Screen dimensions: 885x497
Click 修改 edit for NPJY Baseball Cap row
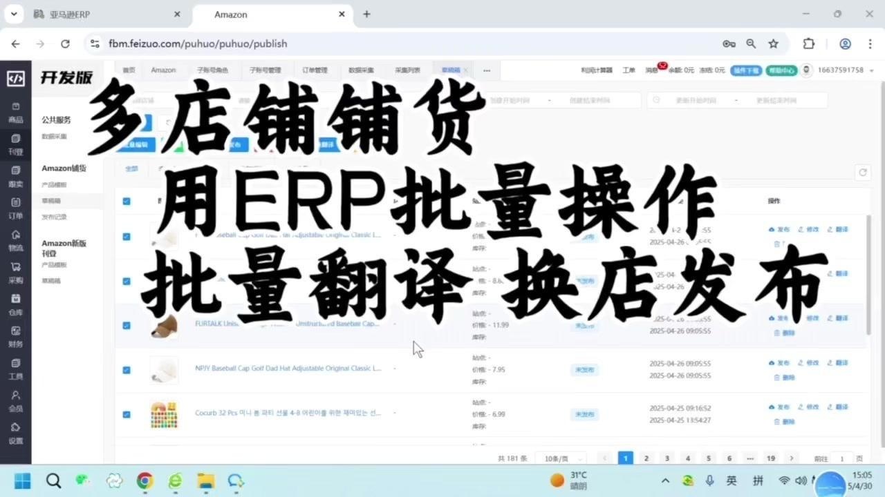(808, 363)
